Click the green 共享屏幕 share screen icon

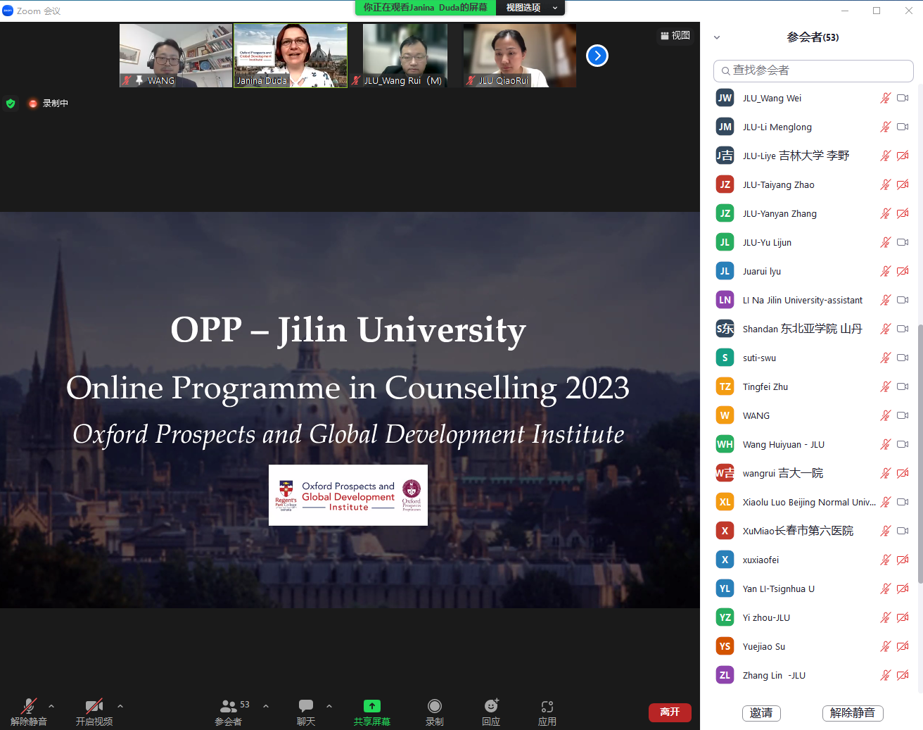pos(372,706)
